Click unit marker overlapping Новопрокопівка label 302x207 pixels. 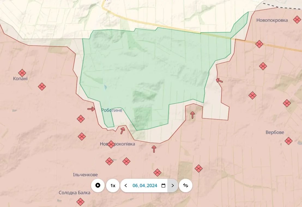coord(111,144)
